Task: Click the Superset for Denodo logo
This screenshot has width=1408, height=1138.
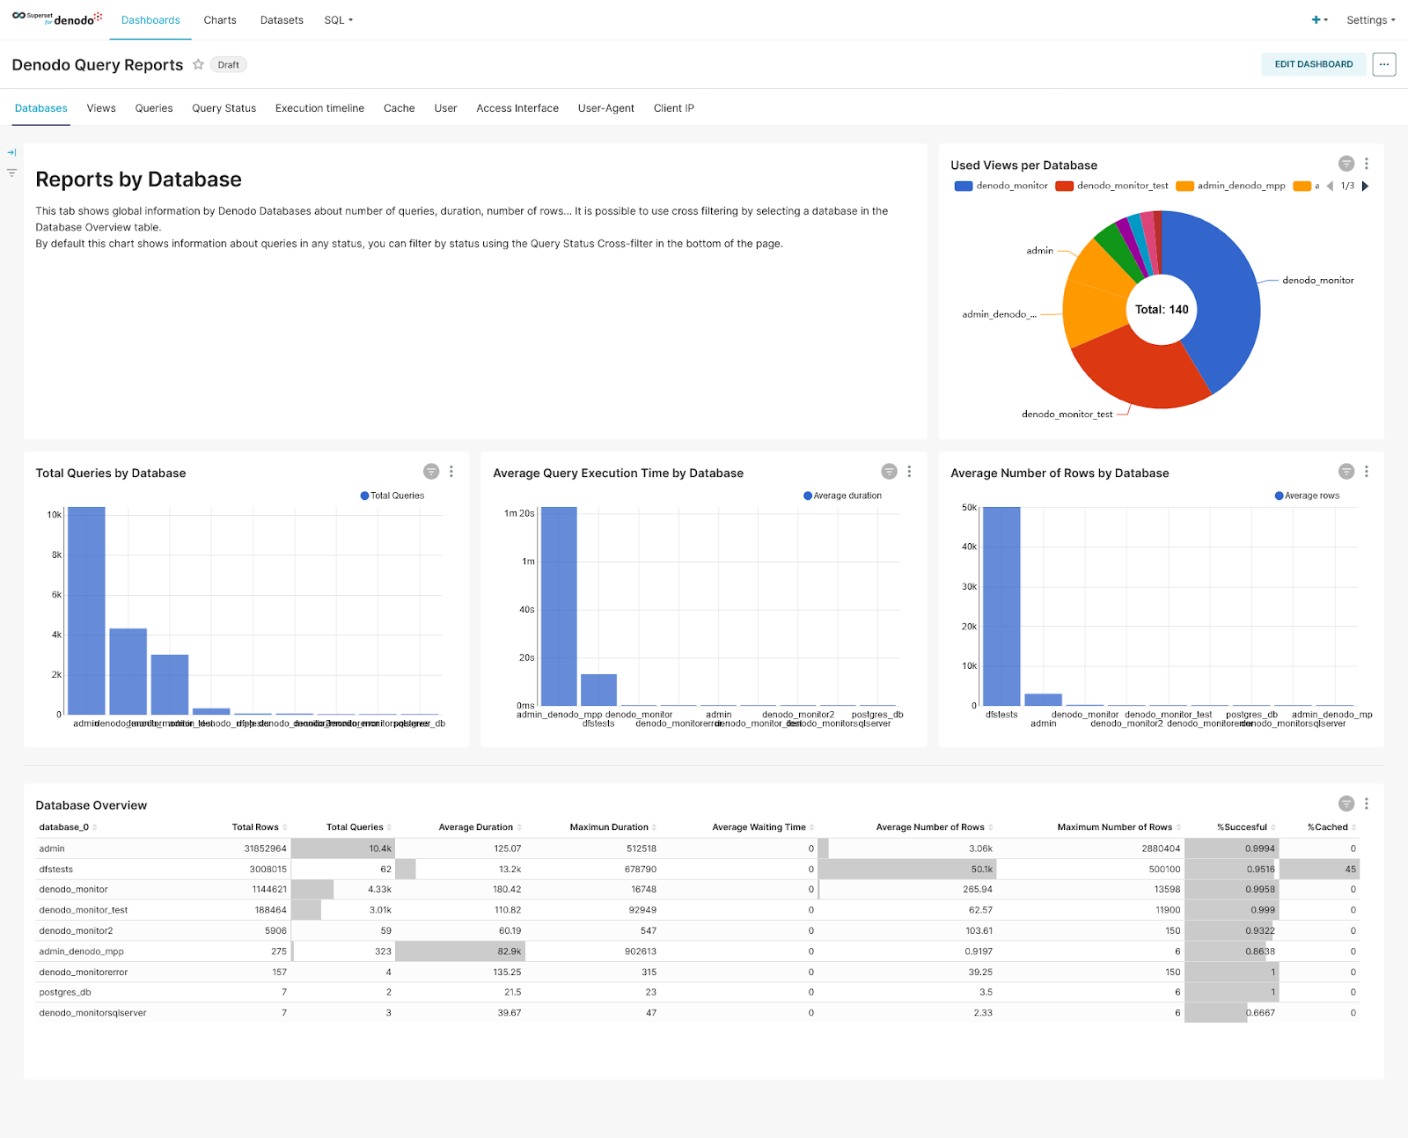Action: coord(57,18)
